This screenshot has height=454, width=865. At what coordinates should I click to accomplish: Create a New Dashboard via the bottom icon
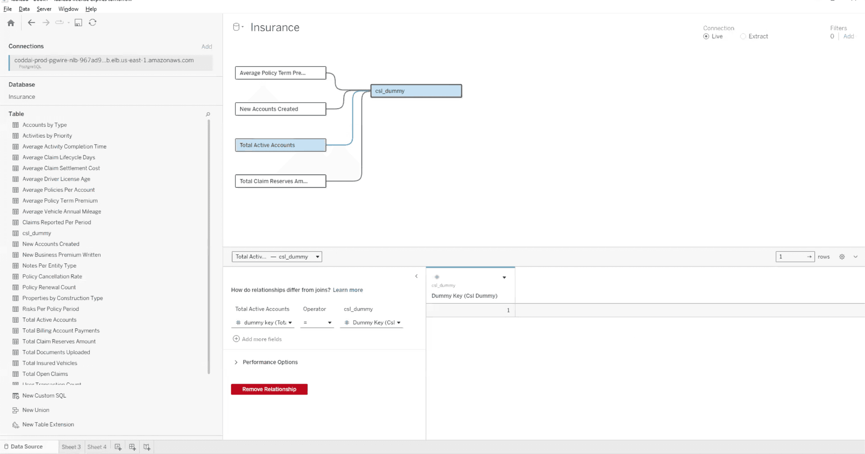pyautogui.click(x=132, y=446)
